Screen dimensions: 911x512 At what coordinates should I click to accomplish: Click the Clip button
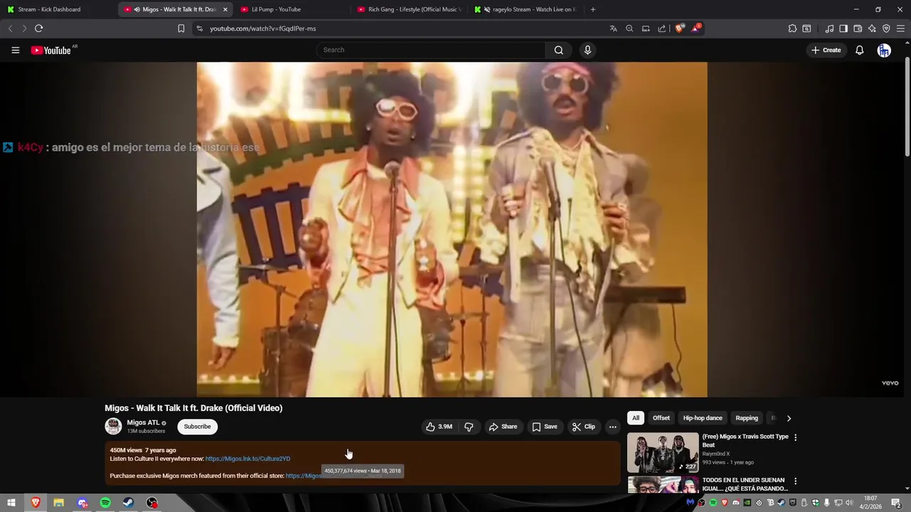coord(583,427)
